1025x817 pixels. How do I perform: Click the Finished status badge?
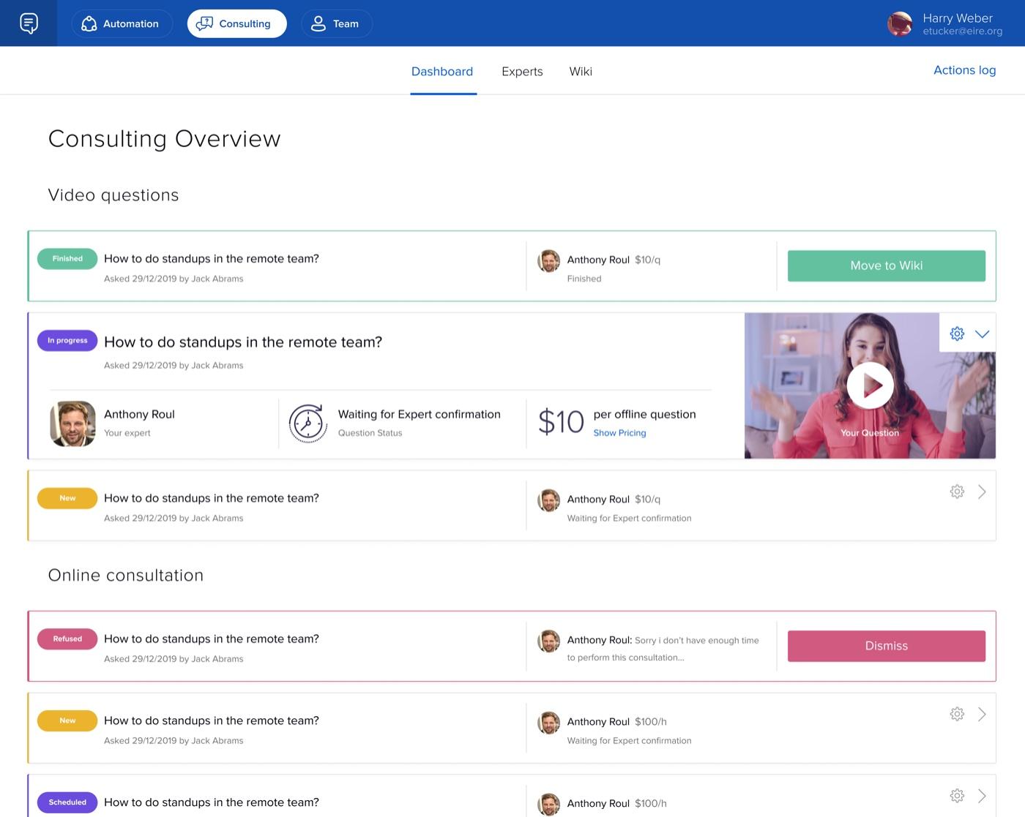(67, 258)
